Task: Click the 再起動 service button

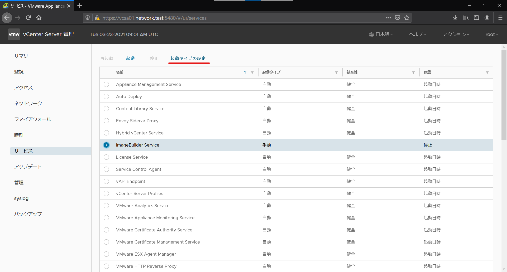Action: (107, 58)
